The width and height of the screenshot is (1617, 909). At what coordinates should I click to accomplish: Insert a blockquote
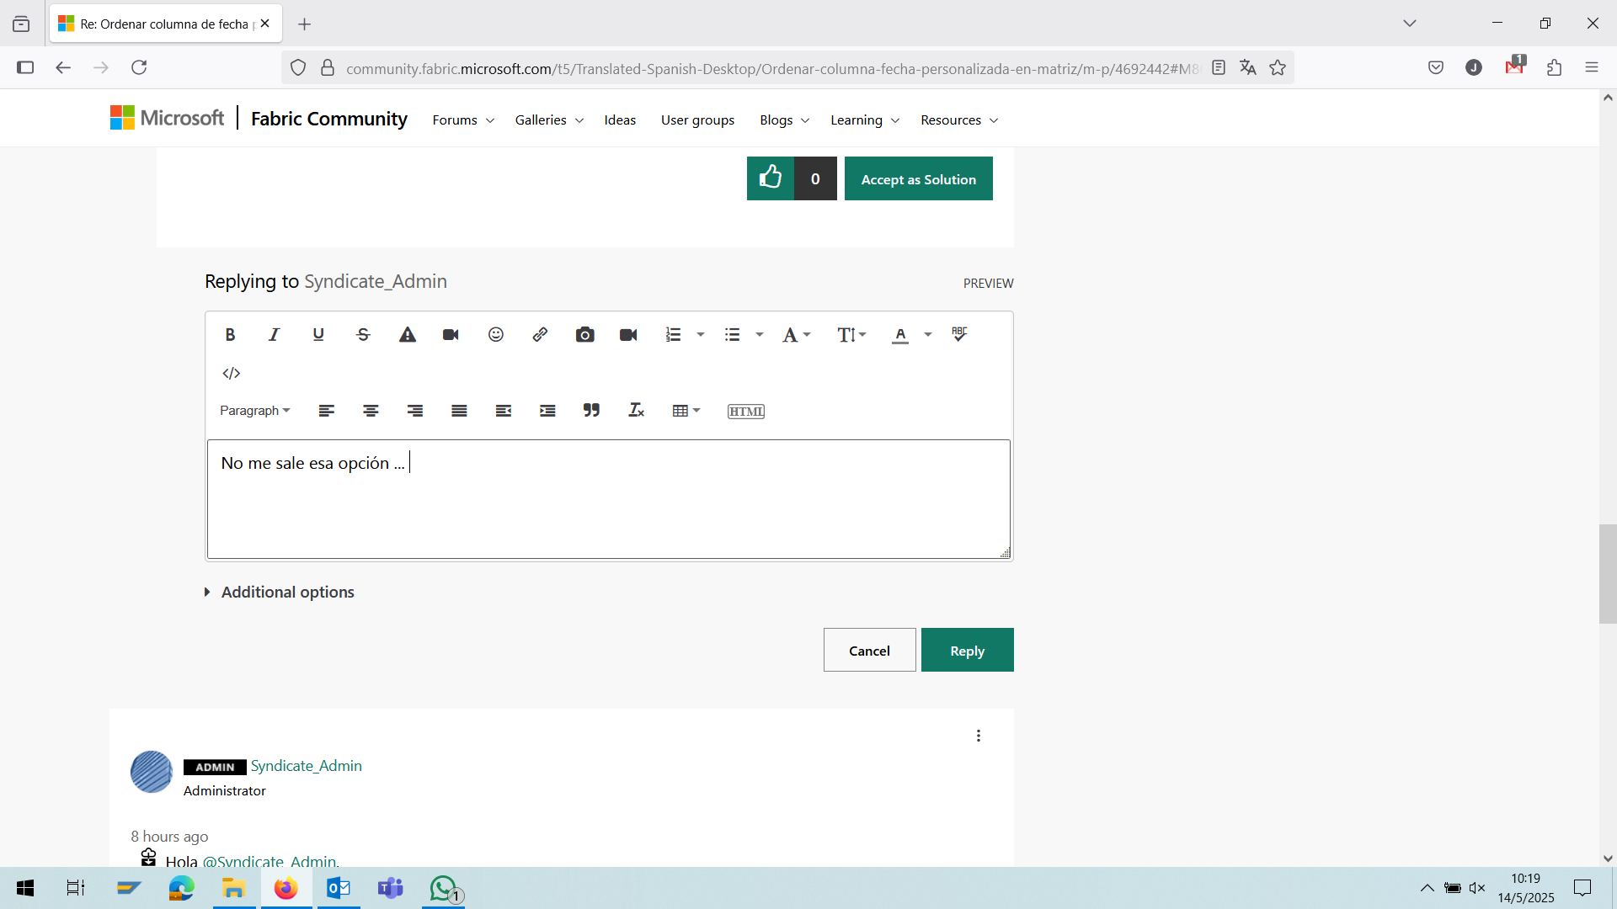[x=592, y=411]
